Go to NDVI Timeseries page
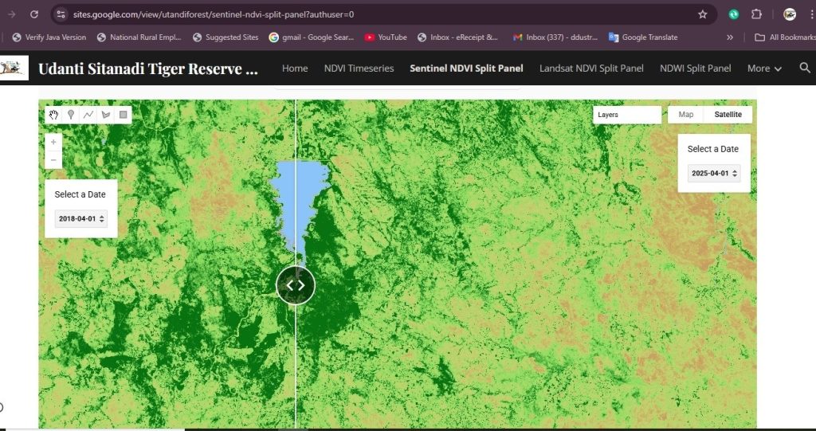This screenshot has height=431, width=816. pos(359,69)
